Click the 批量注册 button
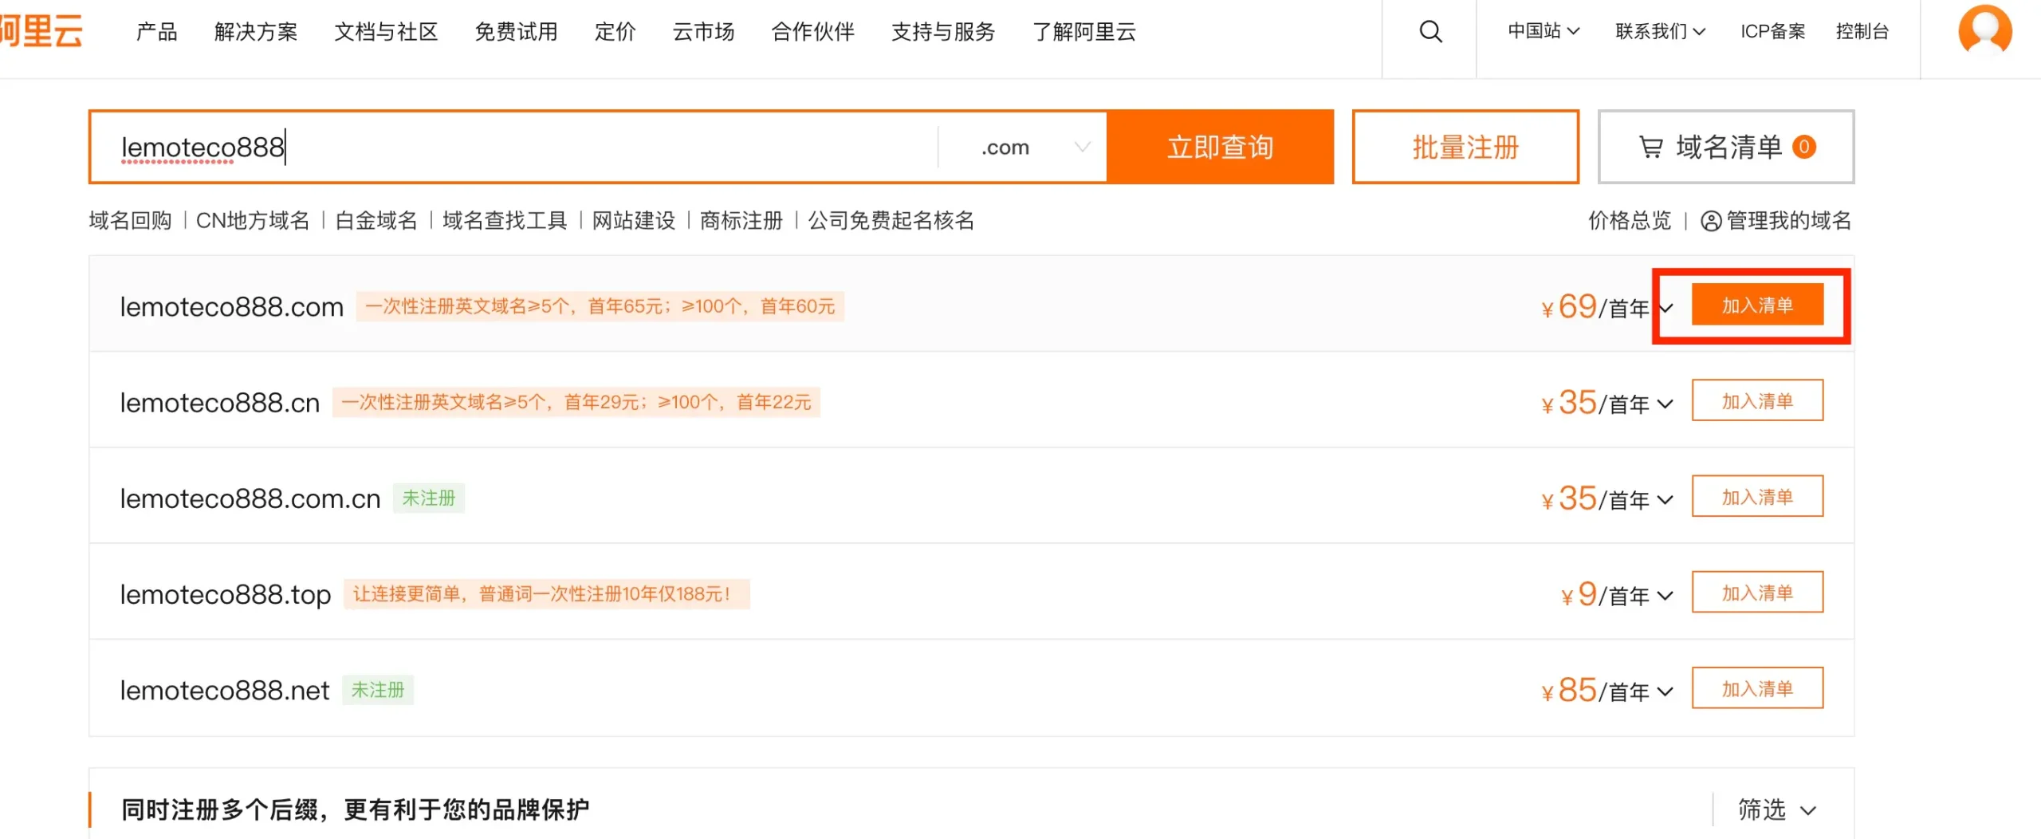The image size is (2041, 839). pyautogui.click(x=1465, y=148)
